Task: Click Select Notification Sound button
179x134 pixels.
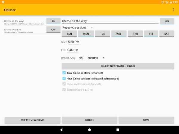Action: [x=118, y=66]
